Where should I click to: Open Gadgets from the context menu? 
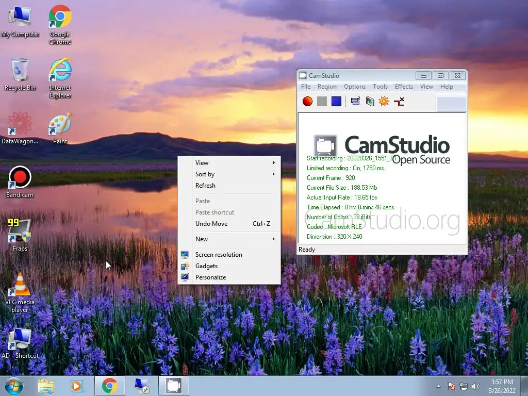[229, 266]
